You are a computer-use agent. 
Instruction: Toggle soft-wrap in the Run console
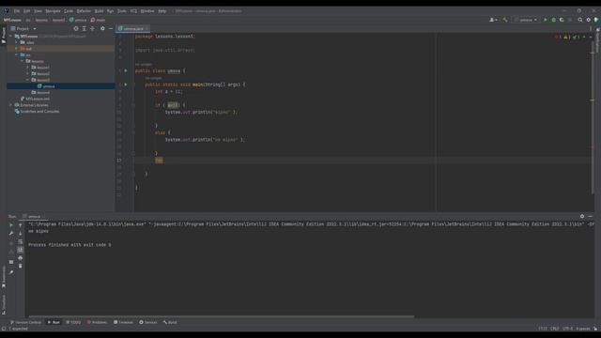coord(21,242)
